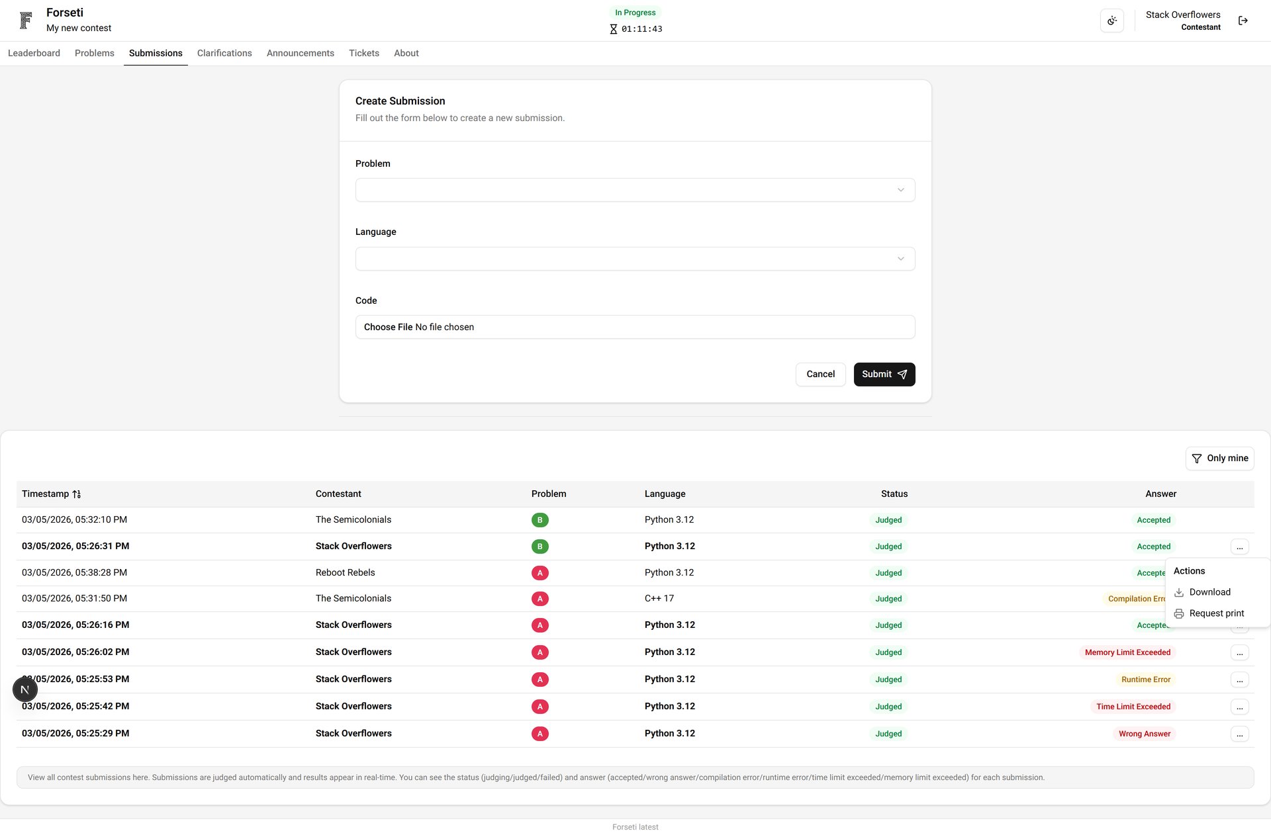1271x835 pixels.
Task: Click the Submit button with send icon
Action: (884, 374)
